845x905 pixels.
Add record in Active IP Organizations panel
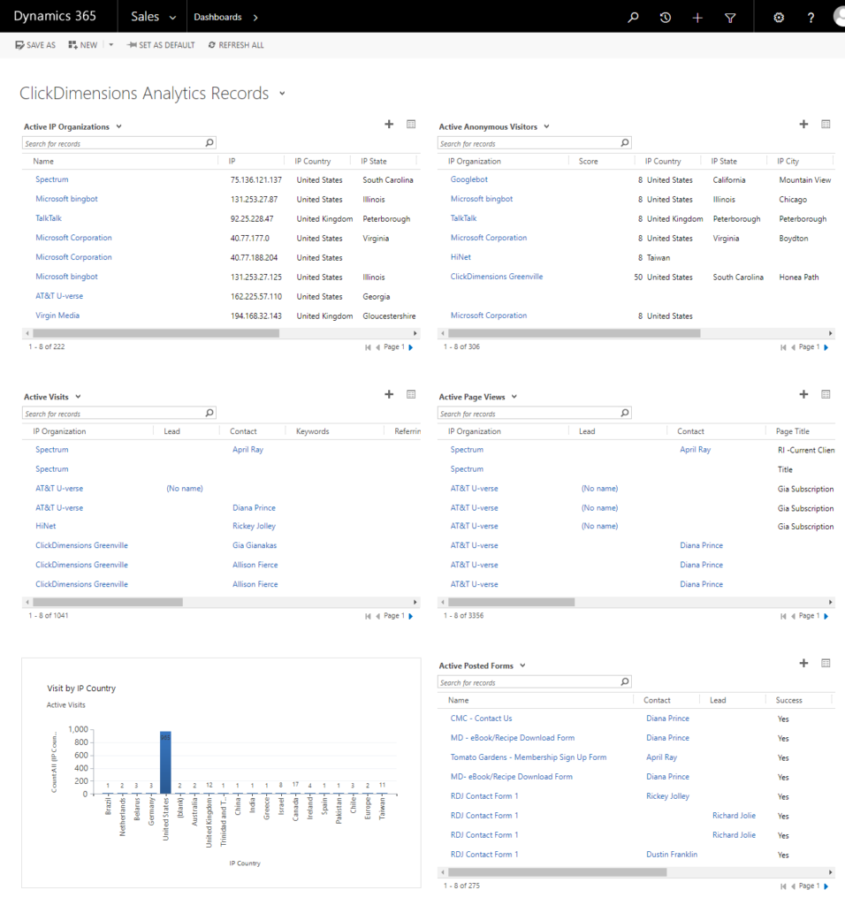(x=389, y=124)
